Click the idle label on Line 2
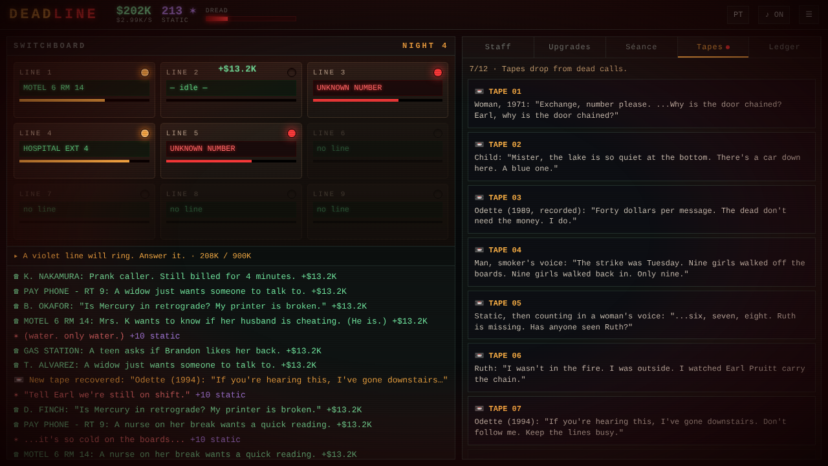Screen dimensions: 828x466 [x=188, y=88]
